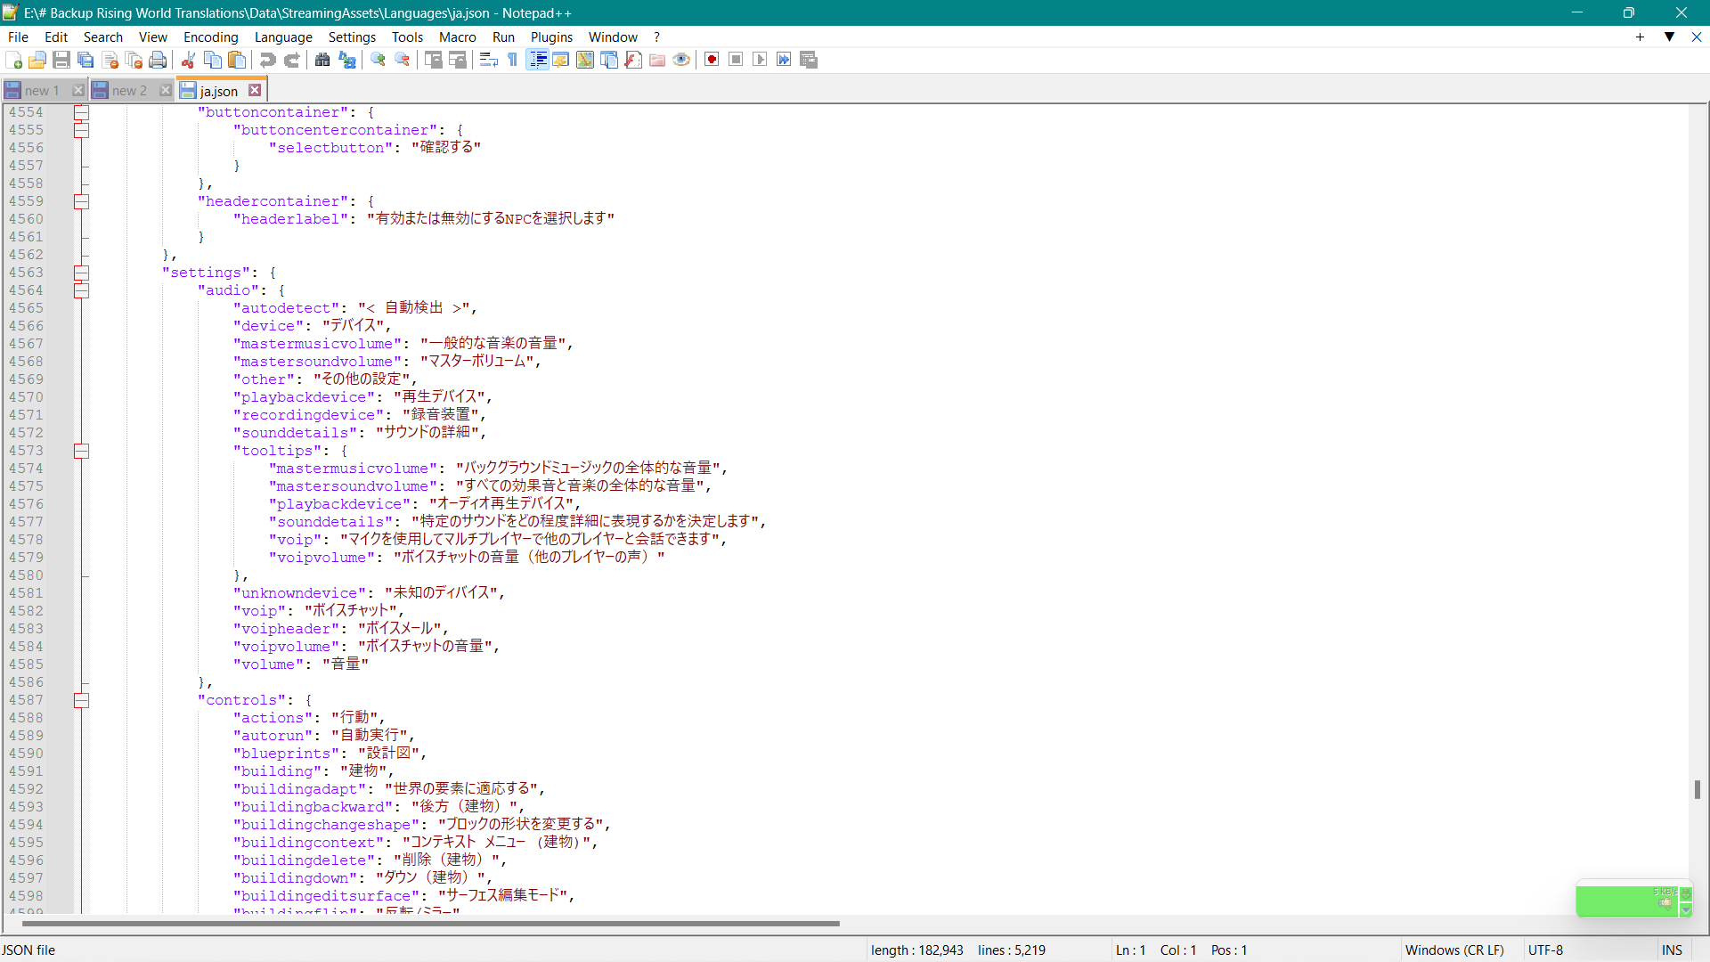Click the Find binoculars icon
Viewport: 1710px width, 962px height.
click(x=322, y=60)
